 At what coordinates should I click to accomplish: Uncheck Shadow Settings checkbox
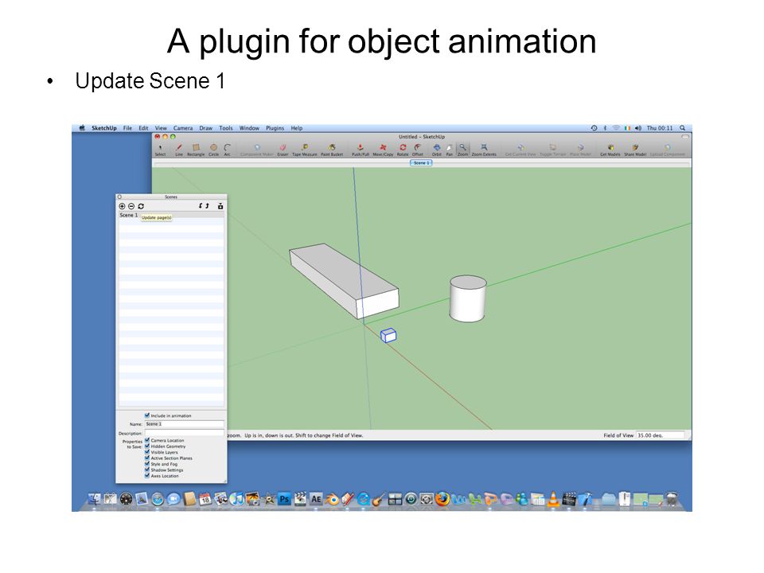147,470
